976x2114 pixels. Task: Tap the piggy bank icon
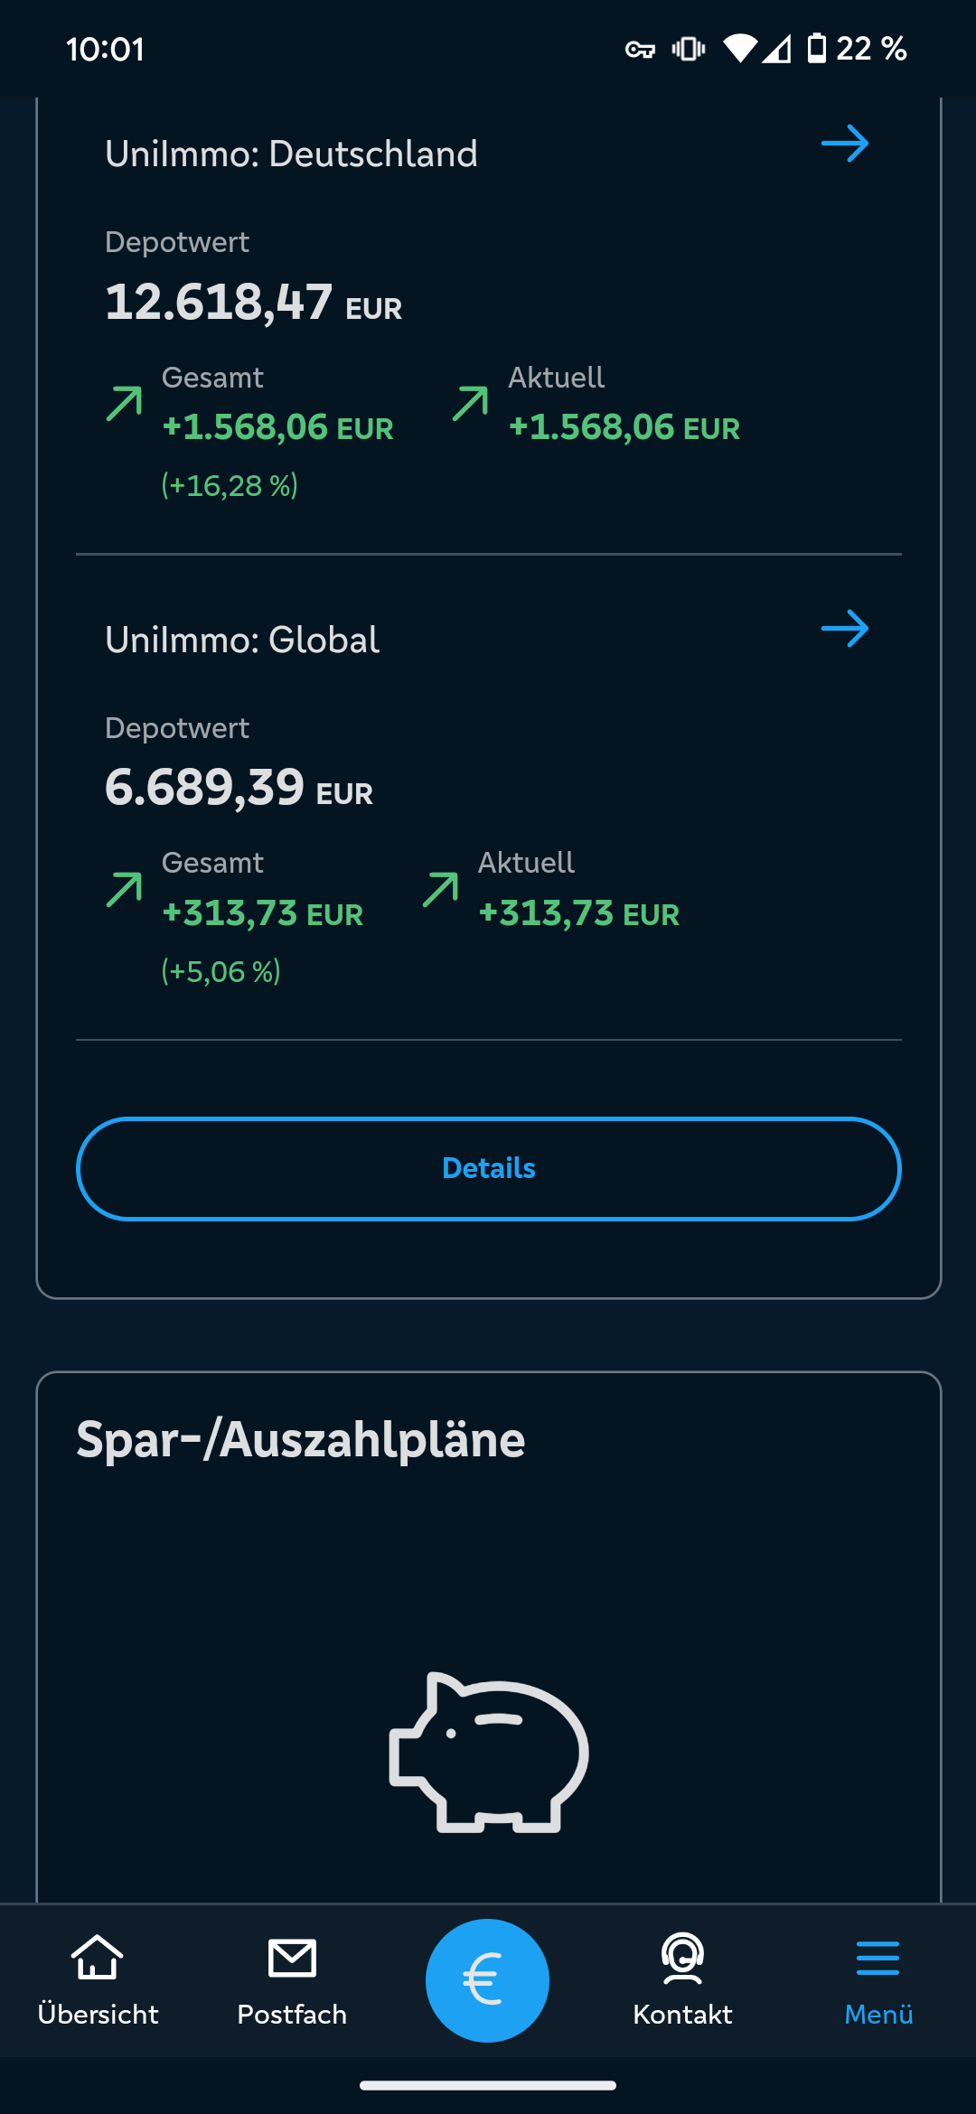coord(488,1752)
